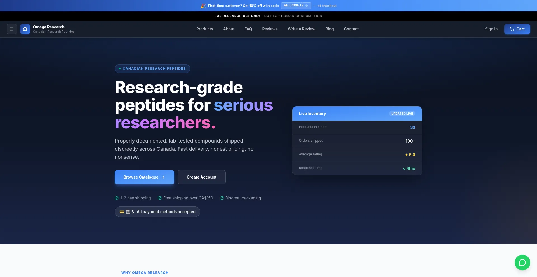Click the < 4hrs value
Viewport: 537px width, 277px height.
point(409,168)
